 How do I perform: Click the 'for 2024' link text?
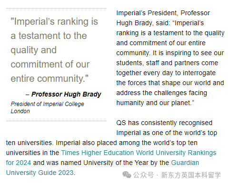point(19,163)
